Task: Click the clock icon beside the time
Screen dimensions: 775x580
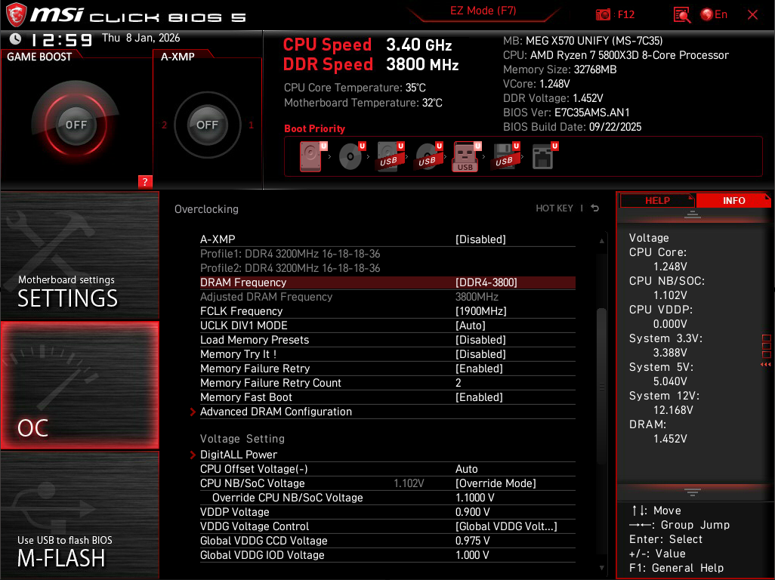Action: click(x=15, y=39)
